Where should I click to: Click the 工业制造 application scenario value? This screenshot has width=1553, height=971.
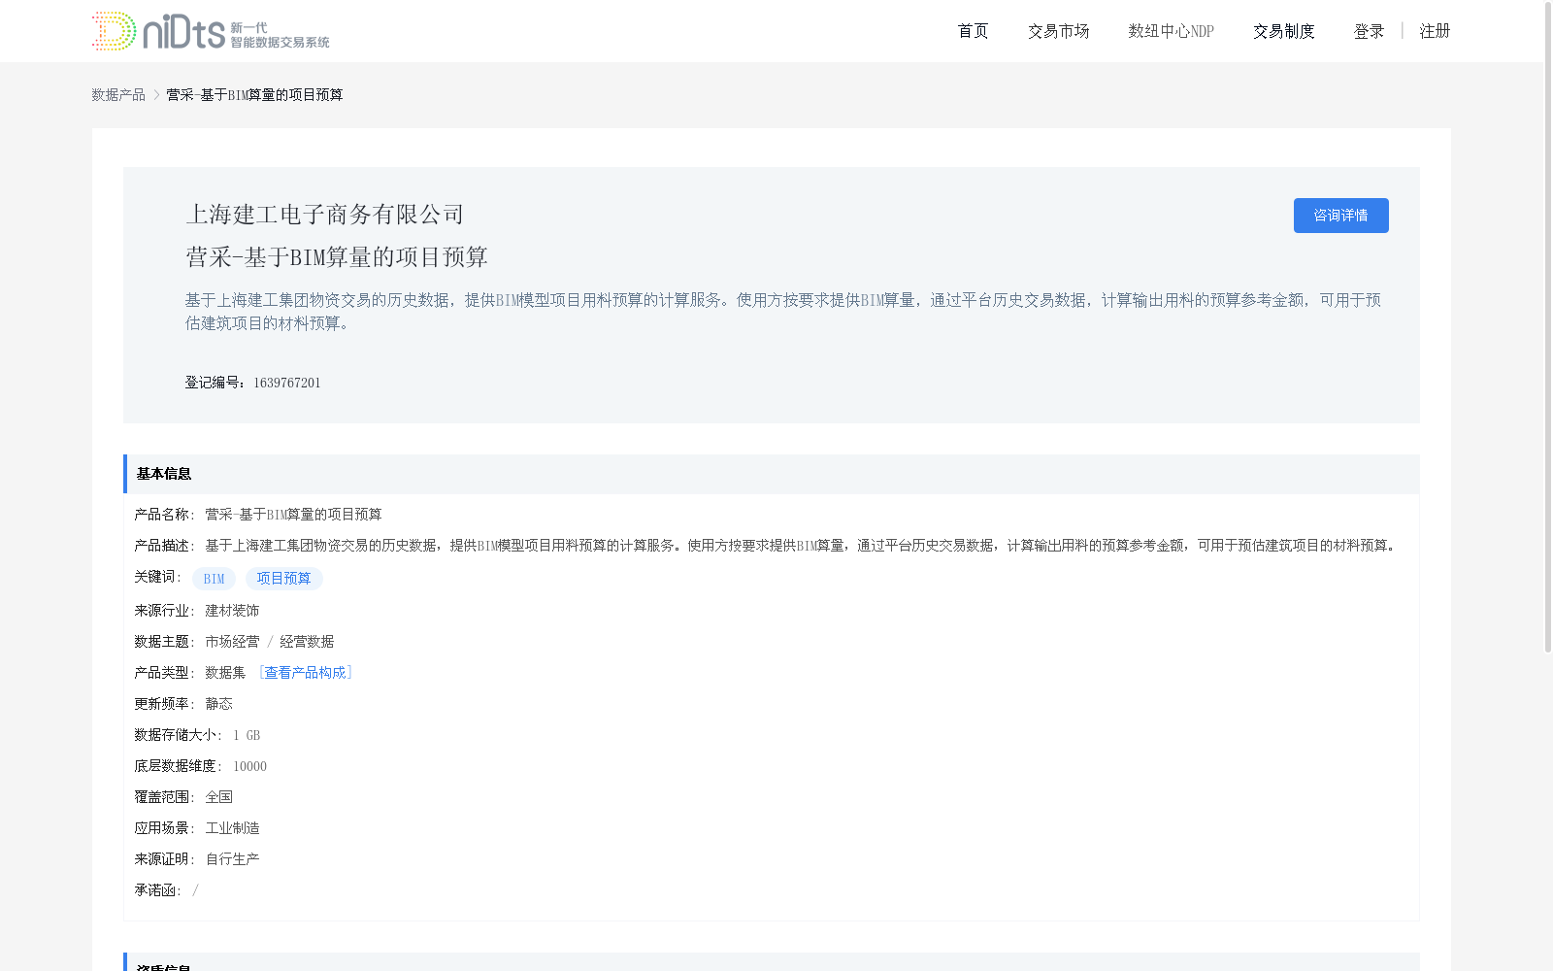pyautogui.click(x=232, y=828)
